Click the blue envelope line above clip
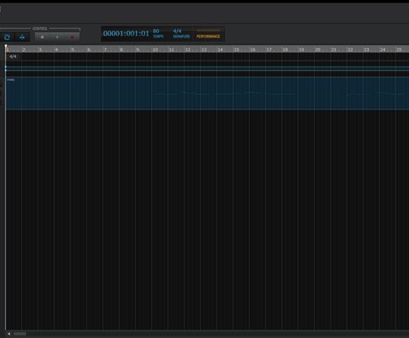Screen dimensions: 409x338 [x=207, y=67]
